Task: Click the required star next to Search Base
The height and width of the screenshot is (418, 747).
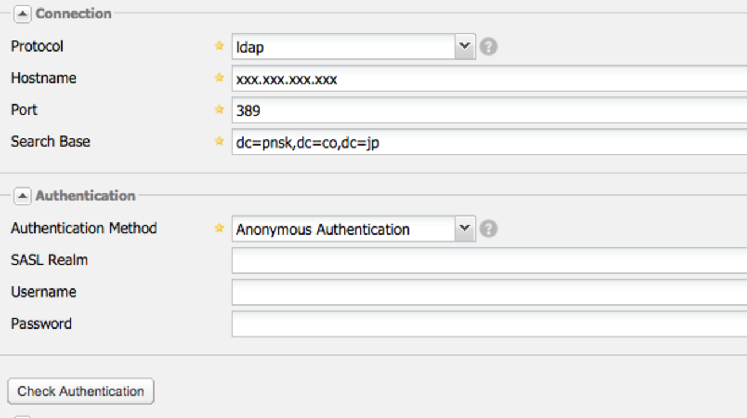Action: pos(219,141)
